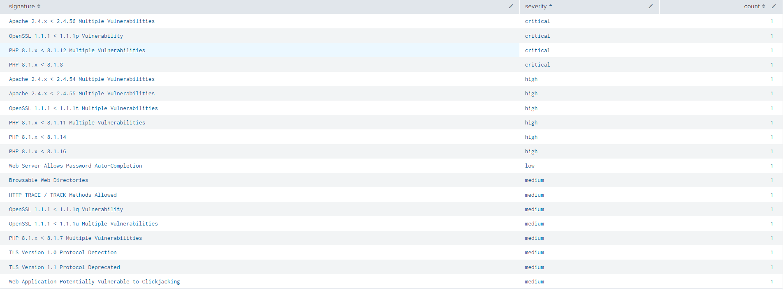
Task: Click critical severity for Apache 2.4.56 row
Action: click(x=537, y=21)
